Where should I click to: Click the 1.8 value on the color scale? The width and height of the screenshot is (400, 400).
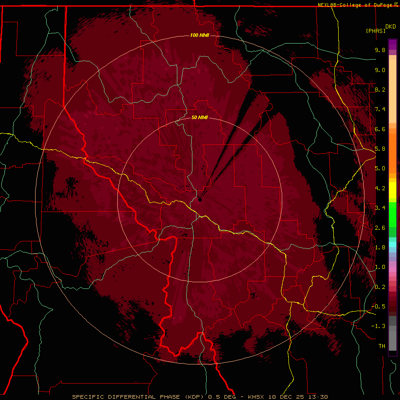[380, 248]
